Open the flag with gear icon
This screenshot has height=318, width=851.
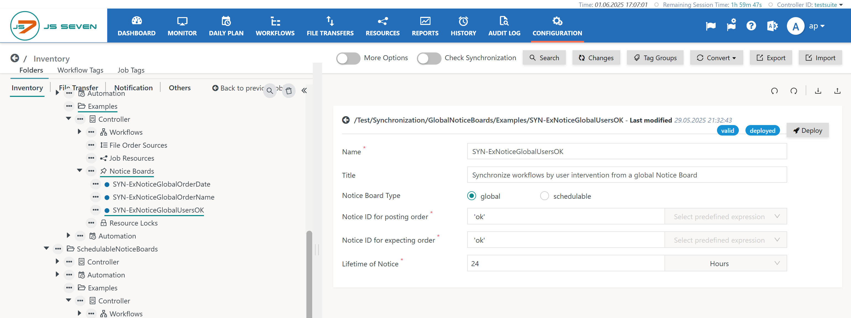(x=731, y=25)
